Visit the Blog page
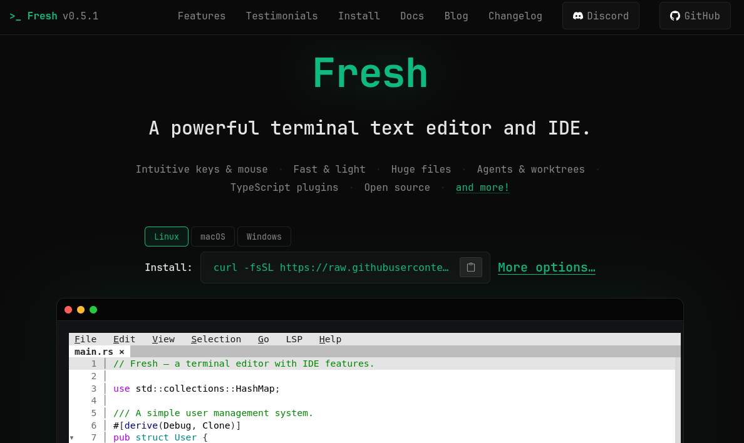 tap(456, 16)
